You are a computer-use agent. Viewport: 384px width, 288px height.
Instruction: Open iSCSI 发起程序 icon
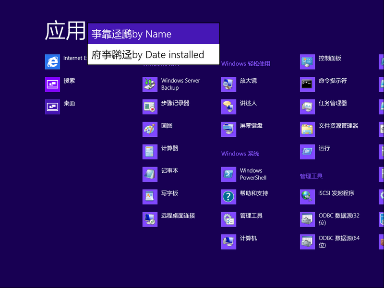tap(308, 197)
